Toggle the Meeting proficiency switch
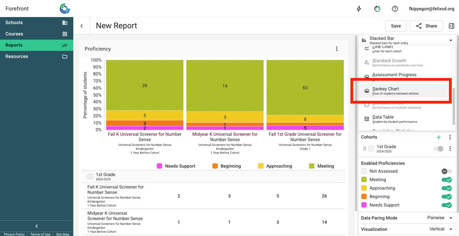The height and width of the screenshot is (236, 459). (x=446, y=180)
